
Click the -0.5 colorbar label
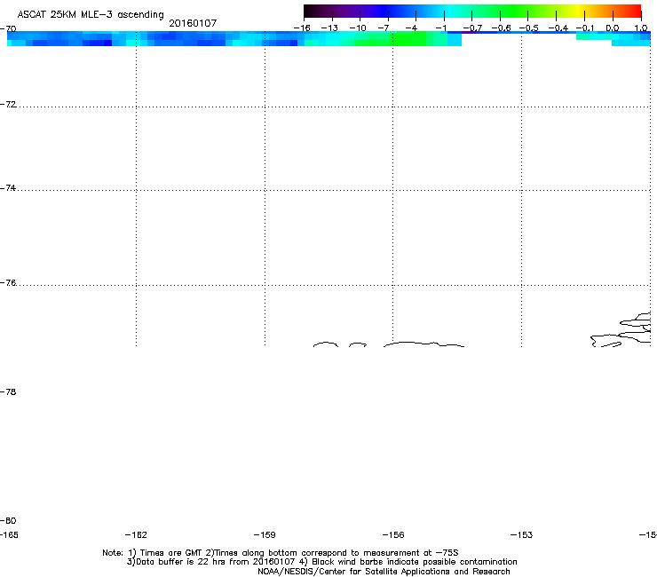point(529,28)
